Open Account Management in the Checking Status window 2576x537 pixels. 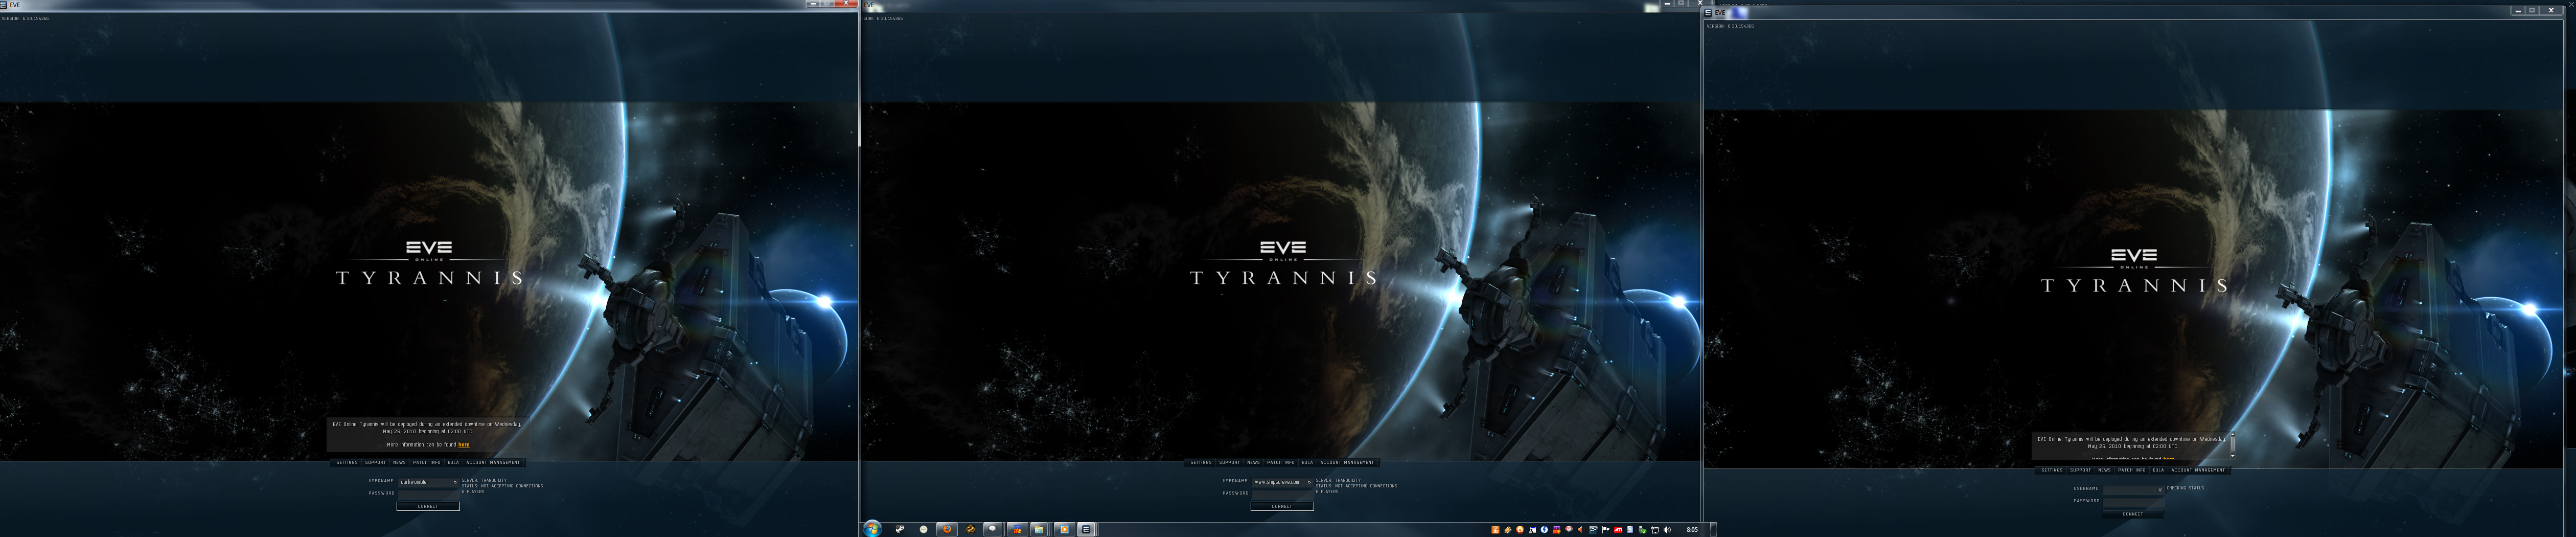[x=2198, y=470]
